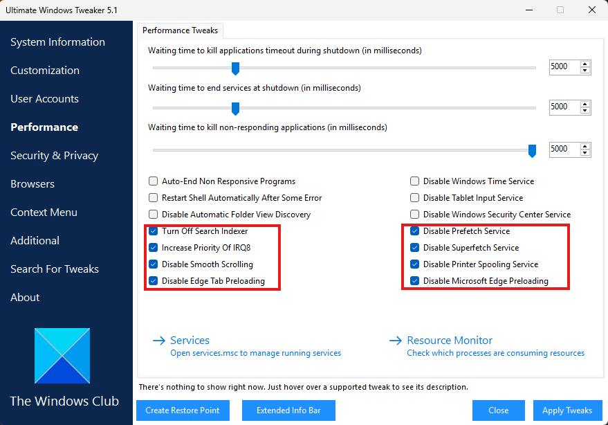
Task: Click the arrow icon beside Services
Action: (158, 341)
